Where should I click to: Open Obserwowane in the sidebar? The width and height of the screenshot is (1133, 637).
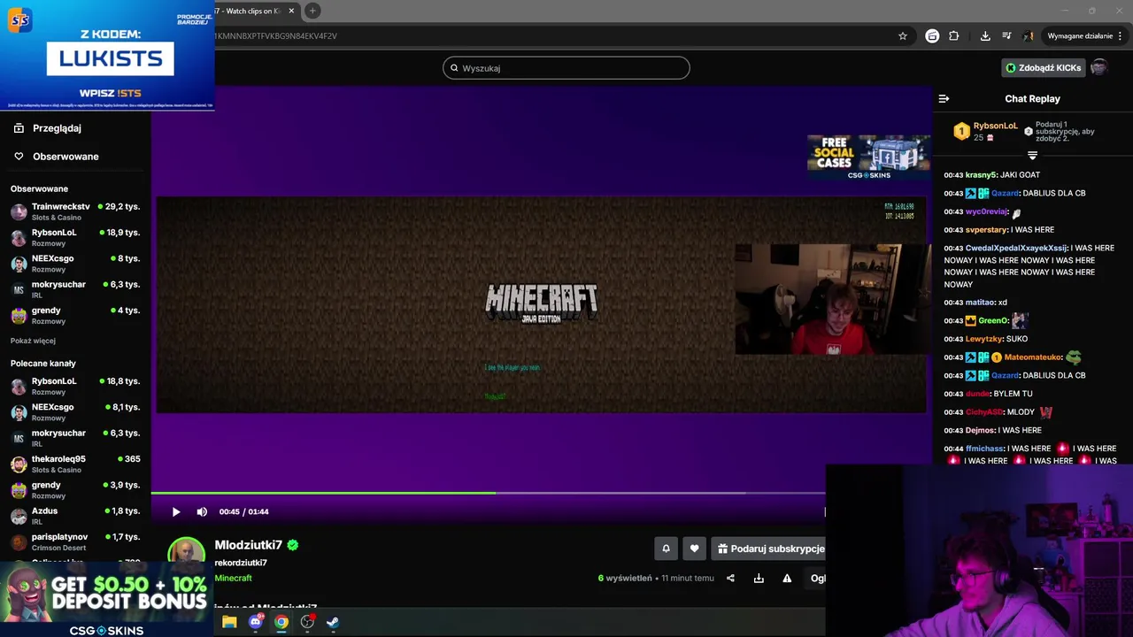point(66,157)
